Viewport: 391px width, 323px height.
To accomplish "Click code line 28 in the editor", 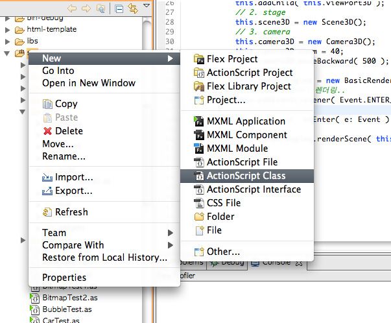I will click(x=300, y=22).
